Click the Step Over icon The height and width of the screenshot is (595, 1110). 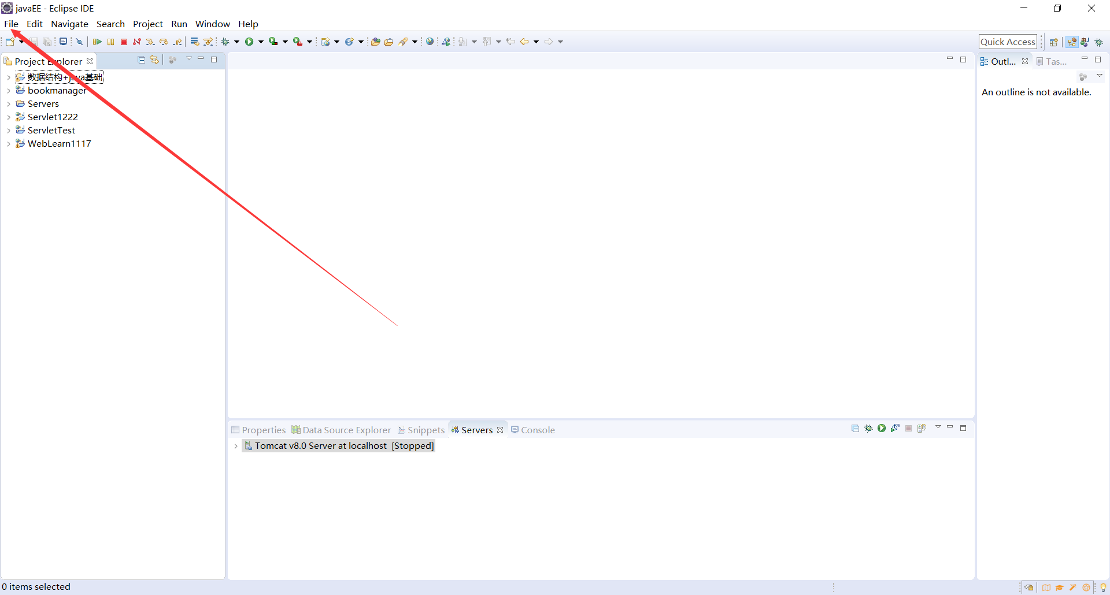coord(164,42)
